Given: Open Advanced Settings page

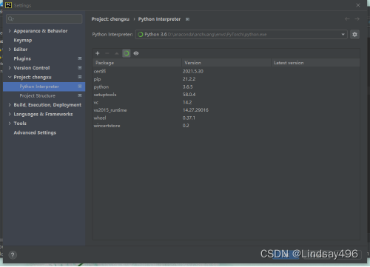Looking at the screenshot, I should coord(35,132).
